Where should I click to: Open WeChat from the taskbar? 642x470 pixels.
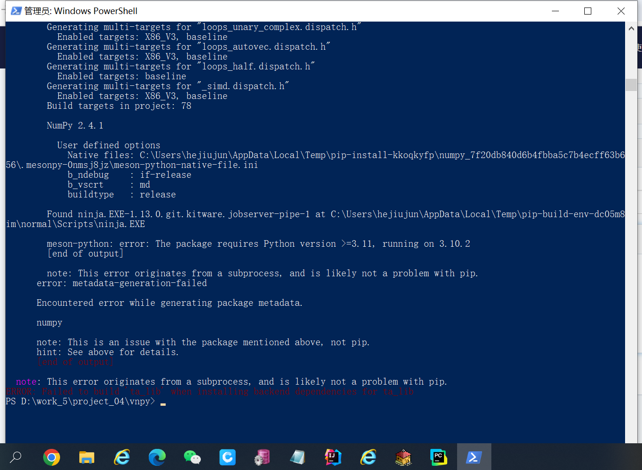(x=192, y=457)
